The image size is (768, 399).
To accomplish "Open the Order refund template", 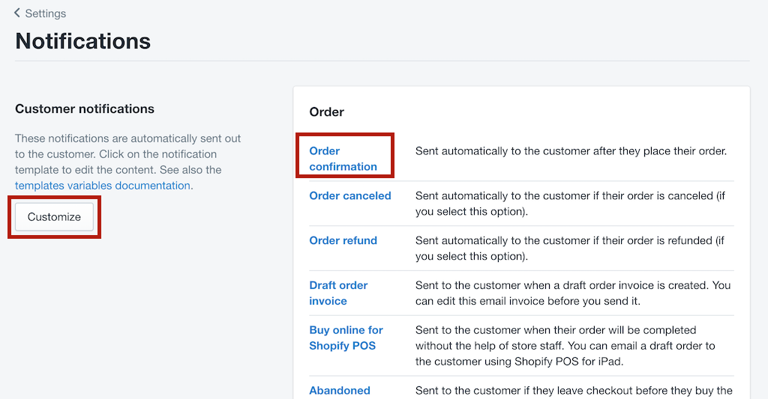I will pos(343,240).
